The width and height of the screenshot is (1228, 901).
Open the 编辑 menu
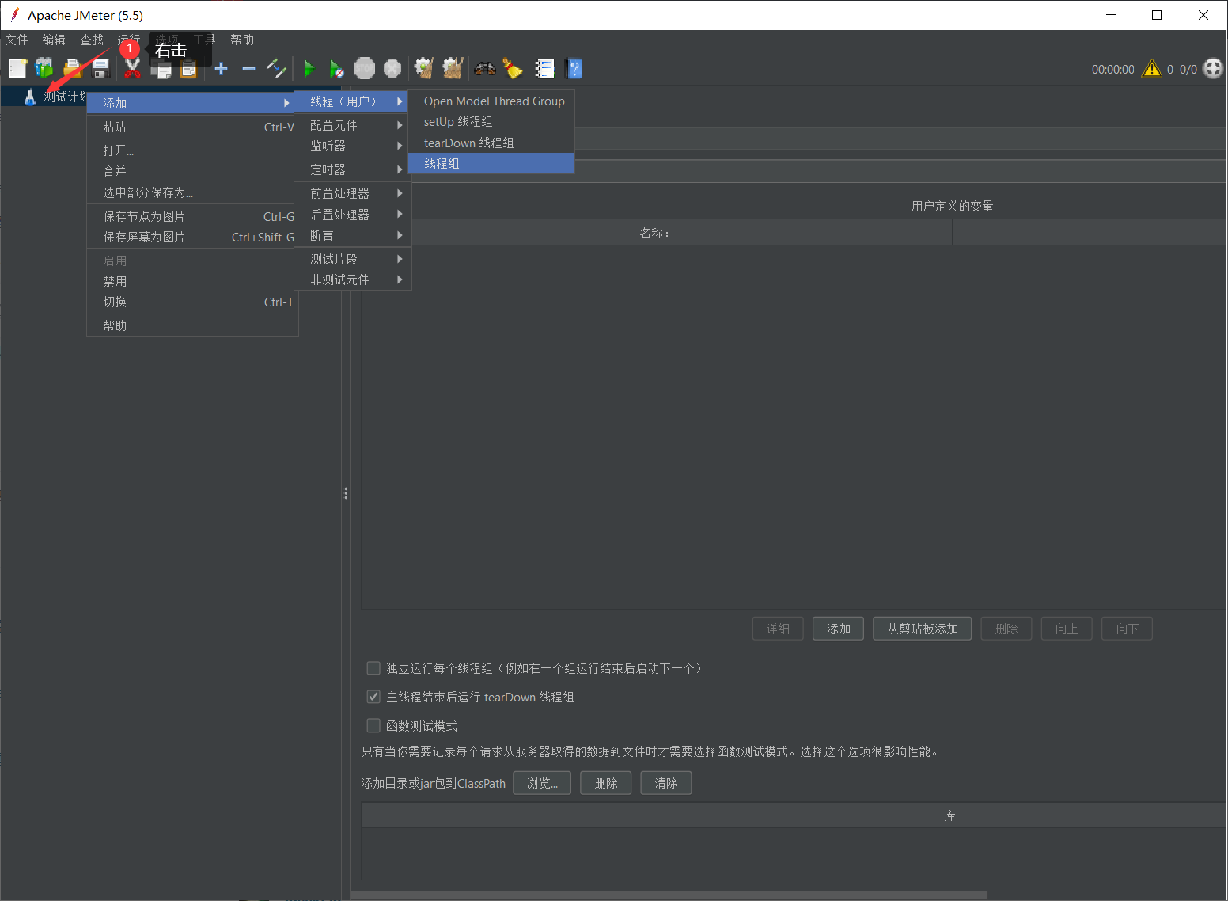[x=54, y=40]
